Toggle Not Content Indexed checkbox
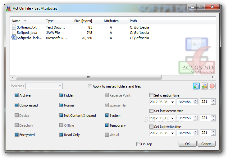This screenshot has height=159, width=228. (x=61, y=116)
